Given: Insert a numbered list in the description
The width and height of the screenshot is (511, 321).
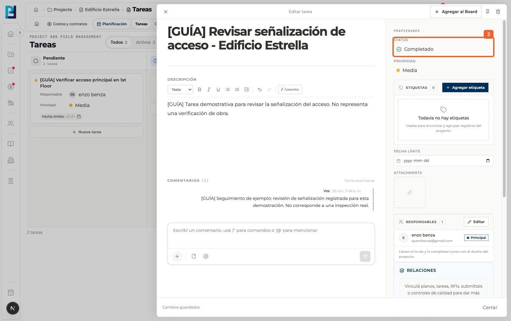Looking at the screenshot, I should pyautogui.click(x=237, y=90).
